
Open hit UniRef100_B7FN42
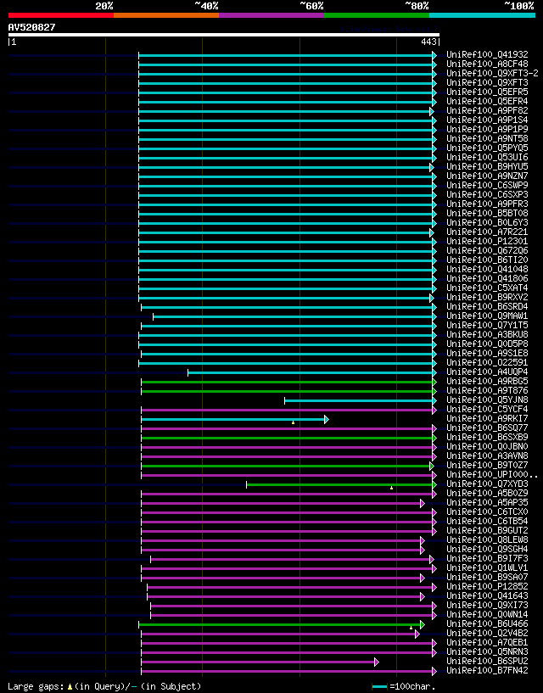click(487, 671)
